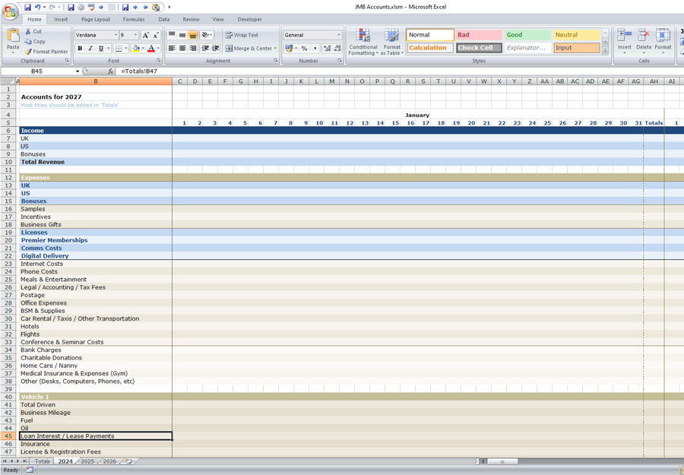The image size is (684, 475).
Task: Toggle Bottom Align (highlighted) button
Action: (x=193, y=35)
